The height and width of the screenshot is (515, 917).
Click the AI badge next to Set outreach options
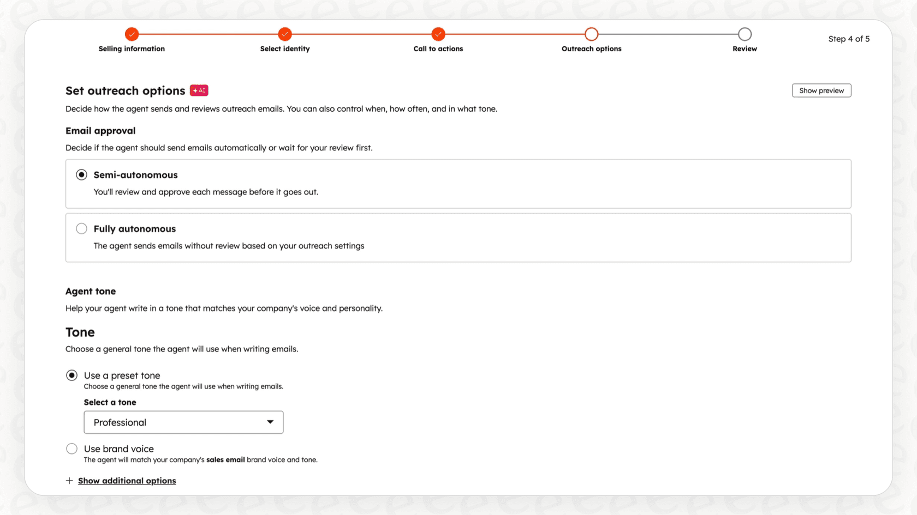tap(199, 90)
